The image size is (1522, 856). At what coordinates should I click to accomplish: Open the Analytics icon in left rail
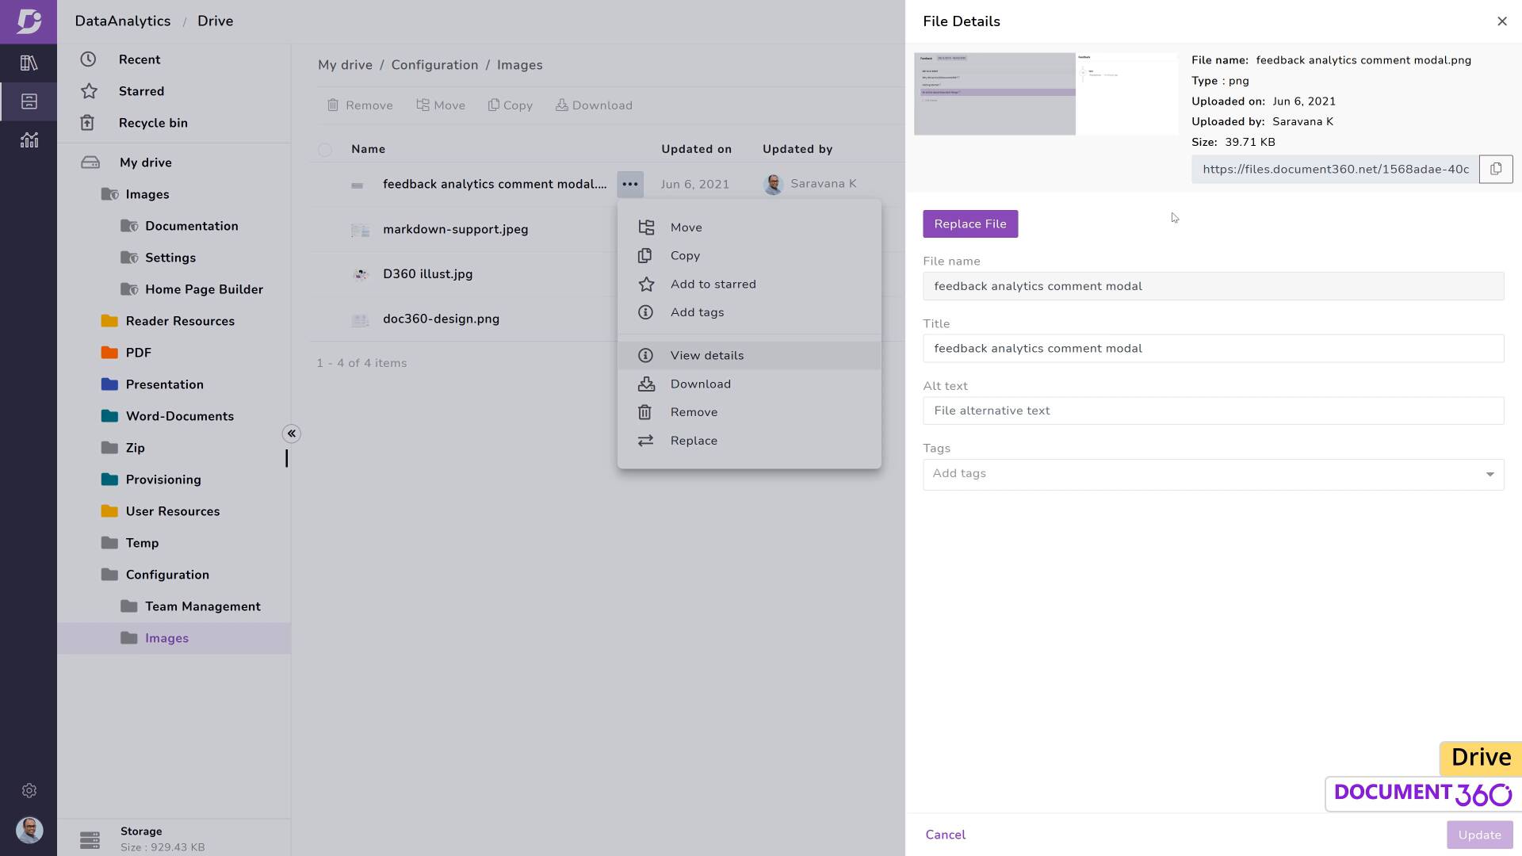[x=29, y=140]
